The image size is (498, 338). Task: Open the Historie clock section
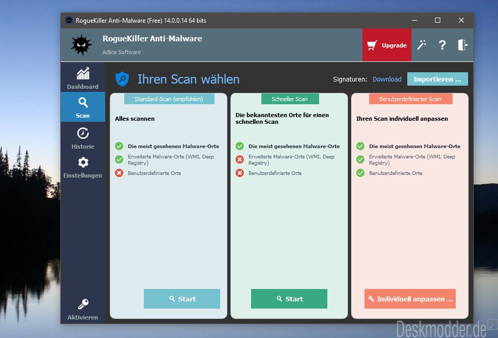tap(83, 138)
